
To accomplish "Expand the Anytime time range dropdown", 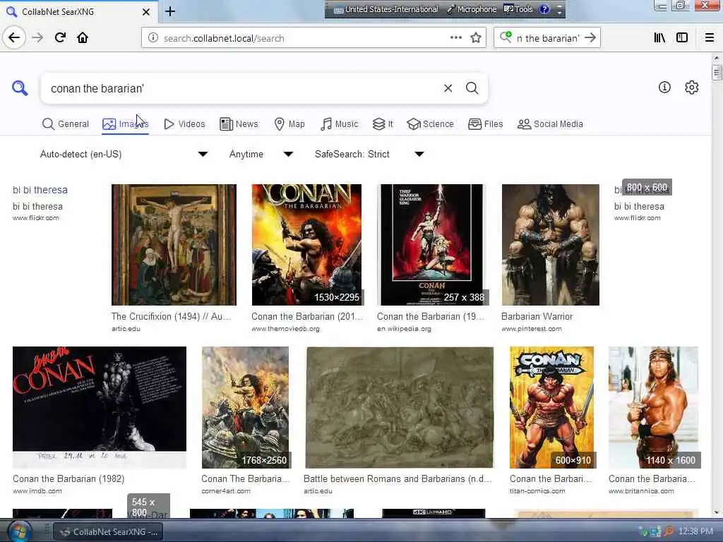I will point(261,154).
